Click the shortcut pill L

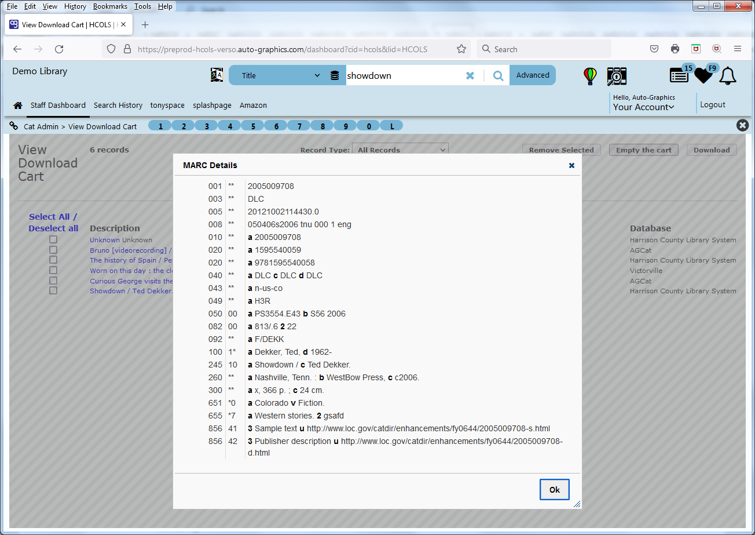tap(391, 126)
